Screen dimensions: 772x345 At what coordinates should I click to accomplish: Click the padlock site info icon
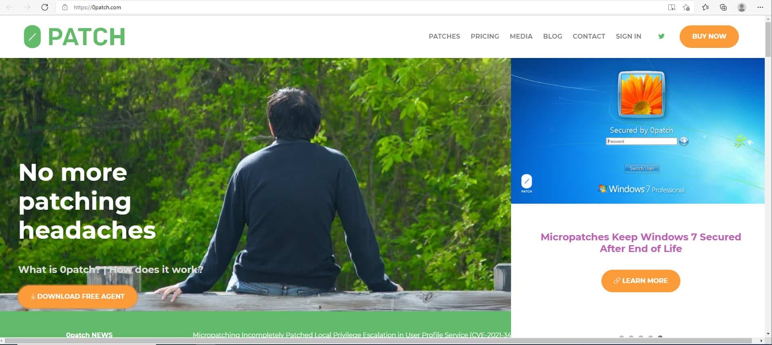point(65,7)
